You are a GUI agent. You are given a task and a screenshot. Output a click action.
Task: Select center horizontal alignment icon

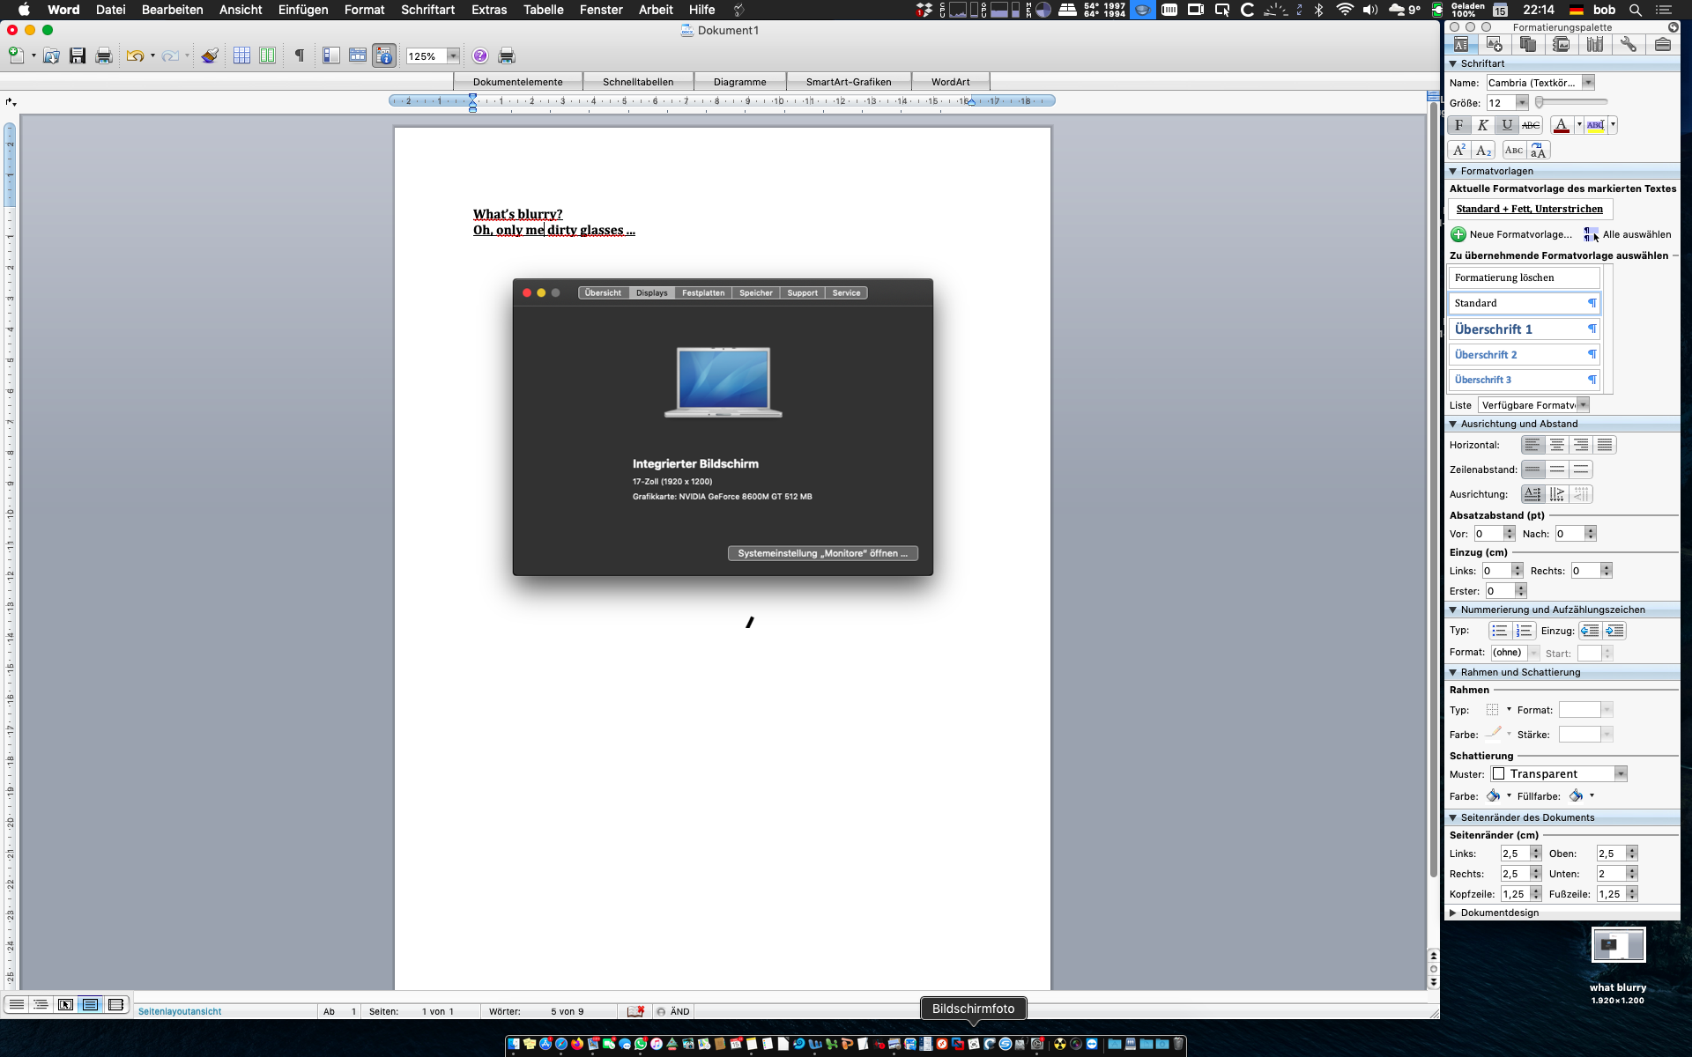pos(1557,445)
